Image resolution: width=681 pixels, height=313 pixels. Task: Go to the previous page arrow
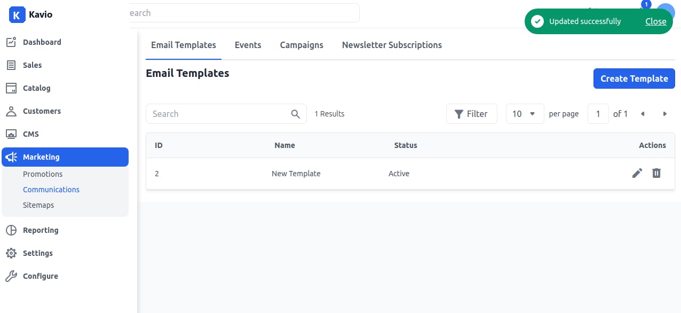[643, 114]
